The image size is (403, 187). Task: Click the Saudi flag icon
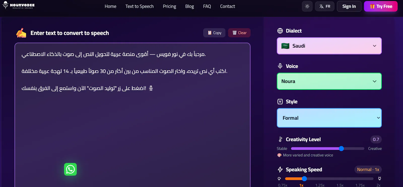(x=285, y=46)
